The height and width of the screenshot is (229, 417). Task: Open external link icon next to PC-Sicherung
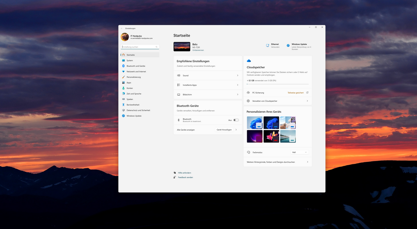tap(307, 93)
